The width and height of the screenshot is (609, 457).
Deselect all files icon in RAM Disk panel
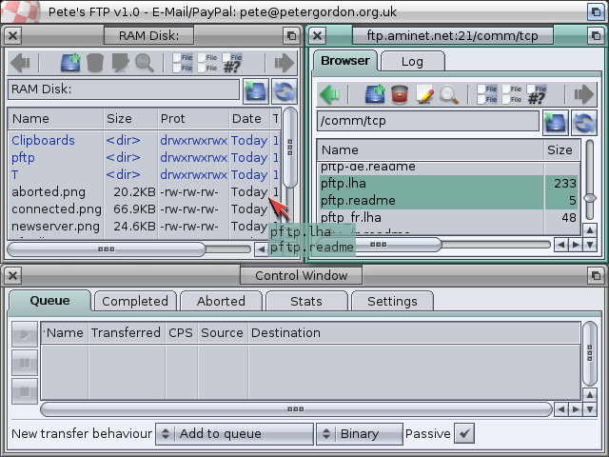[x=207, y=63]
